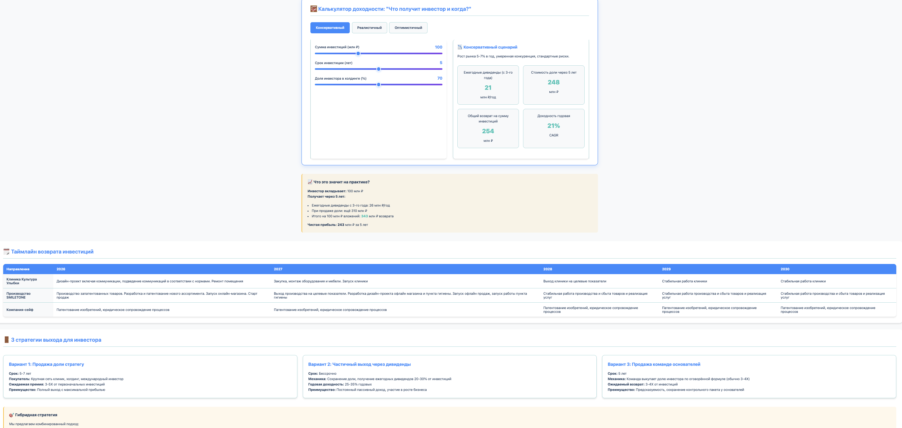Screen dimensions: 902x428
Task: Click the highlighted 343 млн ₽ return value
Action: pos(364,216)
